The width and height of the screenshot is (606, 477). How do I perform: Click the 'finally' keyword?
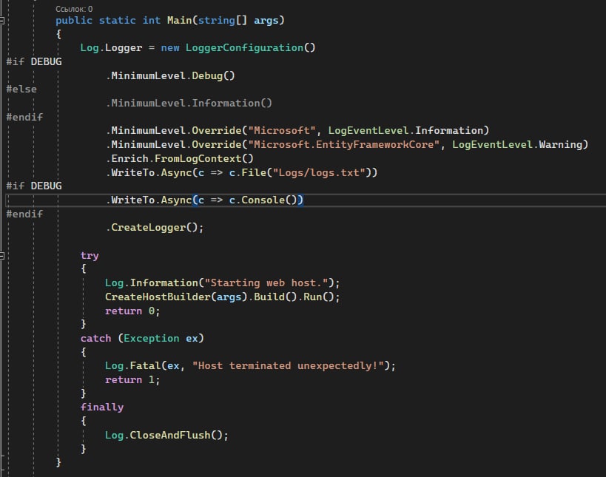pyautogui.click(x=102, y=407)
